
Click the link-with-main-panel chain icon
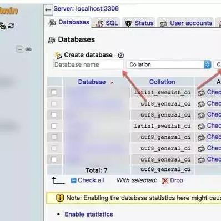coord(28,49)
